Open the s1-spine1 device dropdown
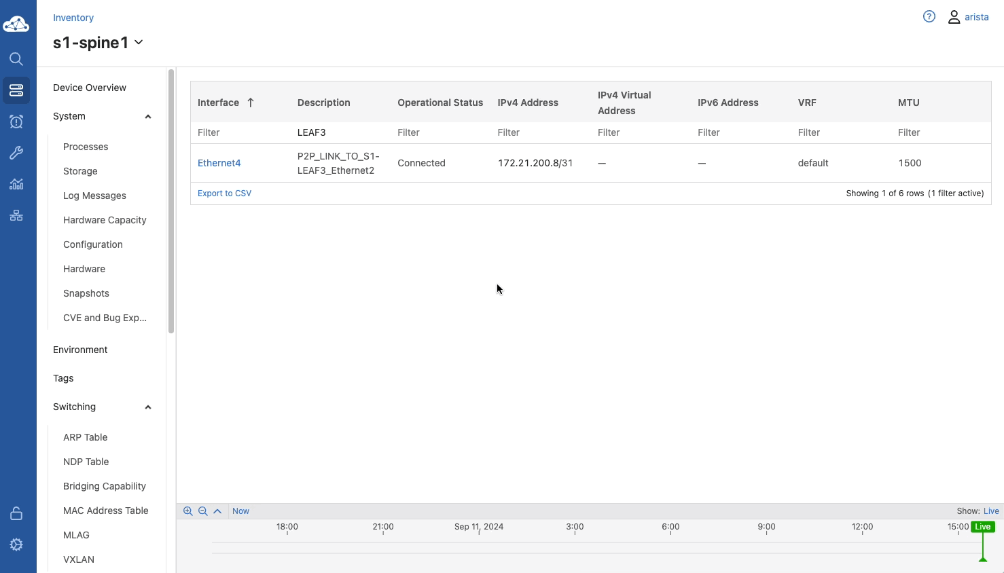Image resolution: width=1004 pixels, height=573 pixels. (x=139, y=42)
